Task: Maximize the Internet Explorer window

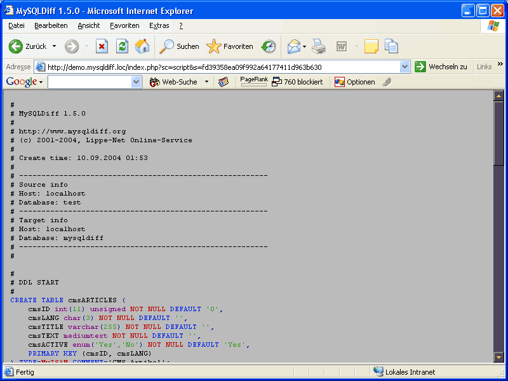Action: point(483,11)
